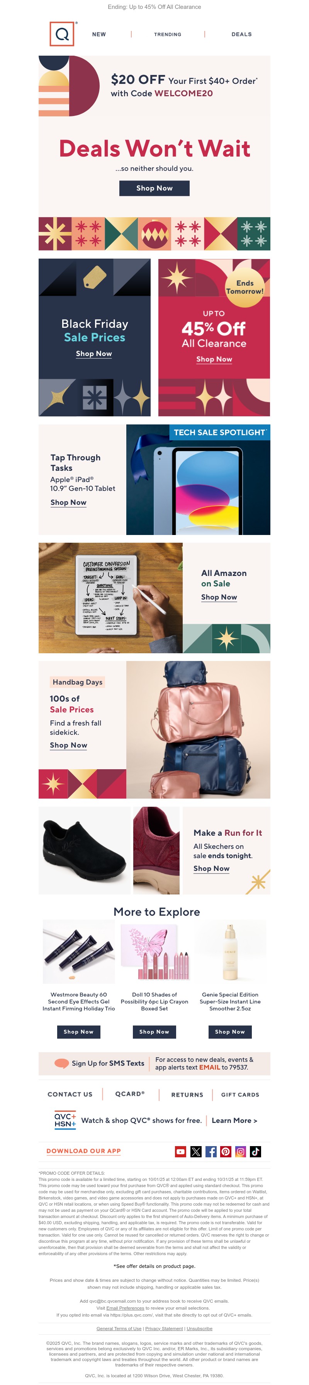Shop Black Friday Sale Prices
The image size is (309, 1385).
click(x=94, y=354)
